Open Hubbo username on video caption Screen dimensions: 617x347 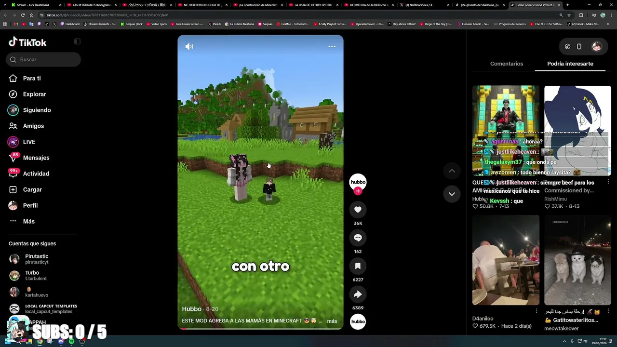[x=191, y=309]
